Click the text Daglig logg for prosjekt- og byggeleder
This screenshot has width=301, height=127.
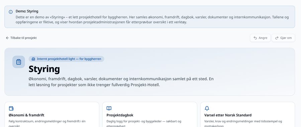[144, 124]
